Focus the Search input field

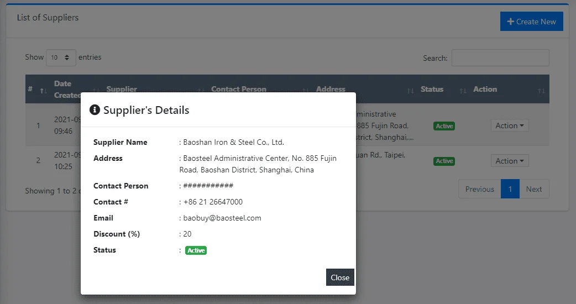[x=500, y=57]
